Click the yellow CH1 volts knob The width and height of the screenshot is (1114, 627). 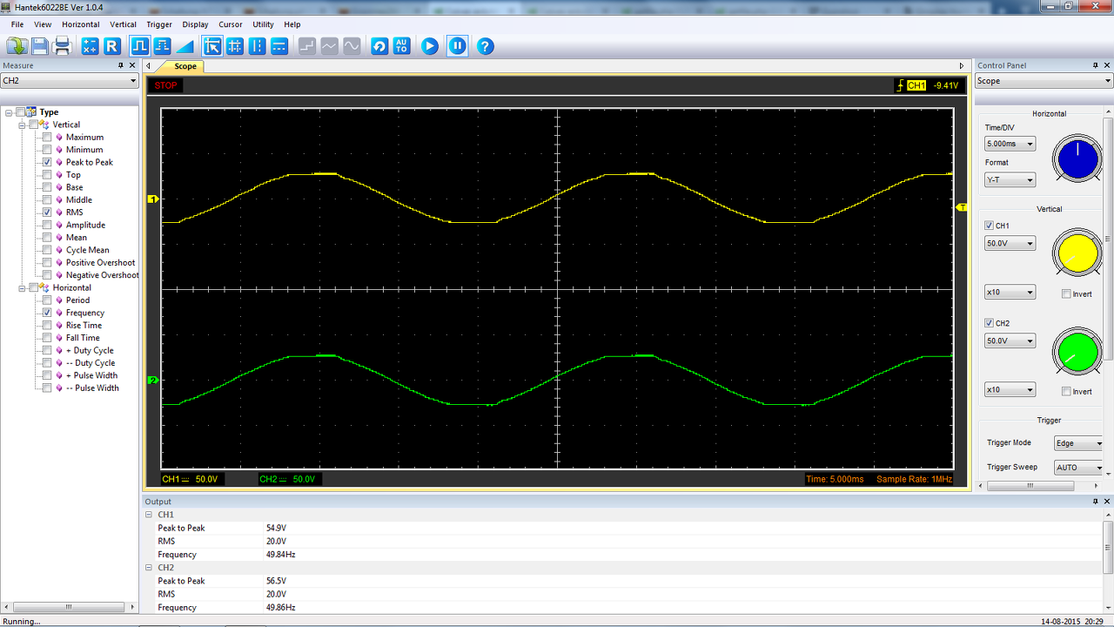pyautogui.click(x=1077, y=253)
